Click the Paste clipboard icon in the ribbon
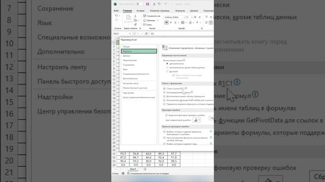This screenshot has height=182, width=325. 128,18
